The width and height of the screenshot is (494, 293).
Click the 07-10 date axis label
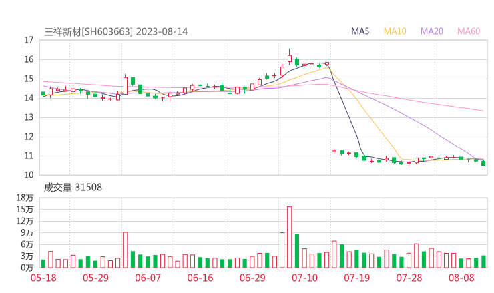(304, 278)
